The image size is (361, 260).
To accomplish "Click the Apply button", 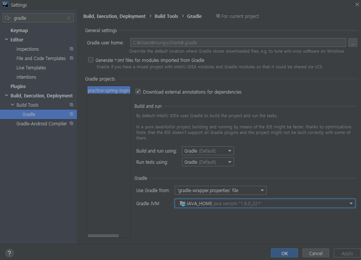I will (347, 253).
